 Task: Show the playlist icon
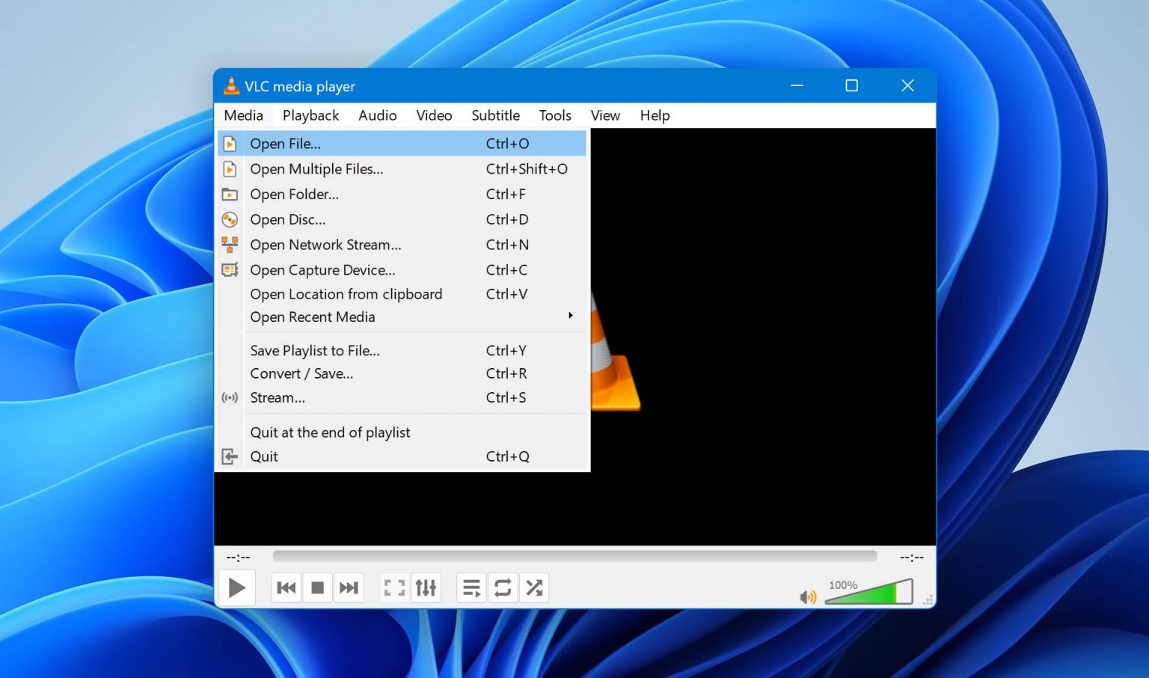[471, 587]
